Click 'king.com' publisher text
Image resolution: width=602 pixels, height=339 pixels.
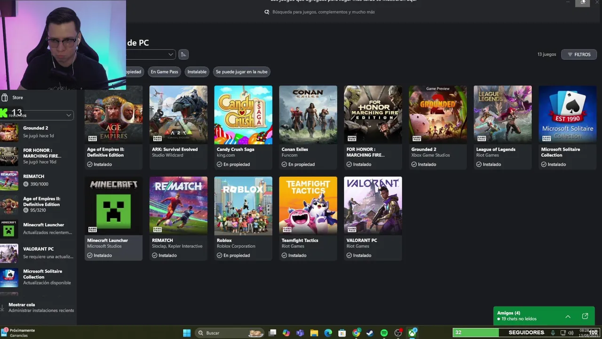(x=226, y=155)
